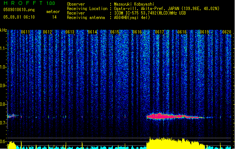Click the Observer label
The height and width of the screenshot is (149, 235).
[76, 4]
